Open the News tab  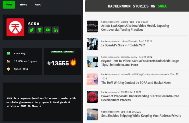tap(23, 5)
